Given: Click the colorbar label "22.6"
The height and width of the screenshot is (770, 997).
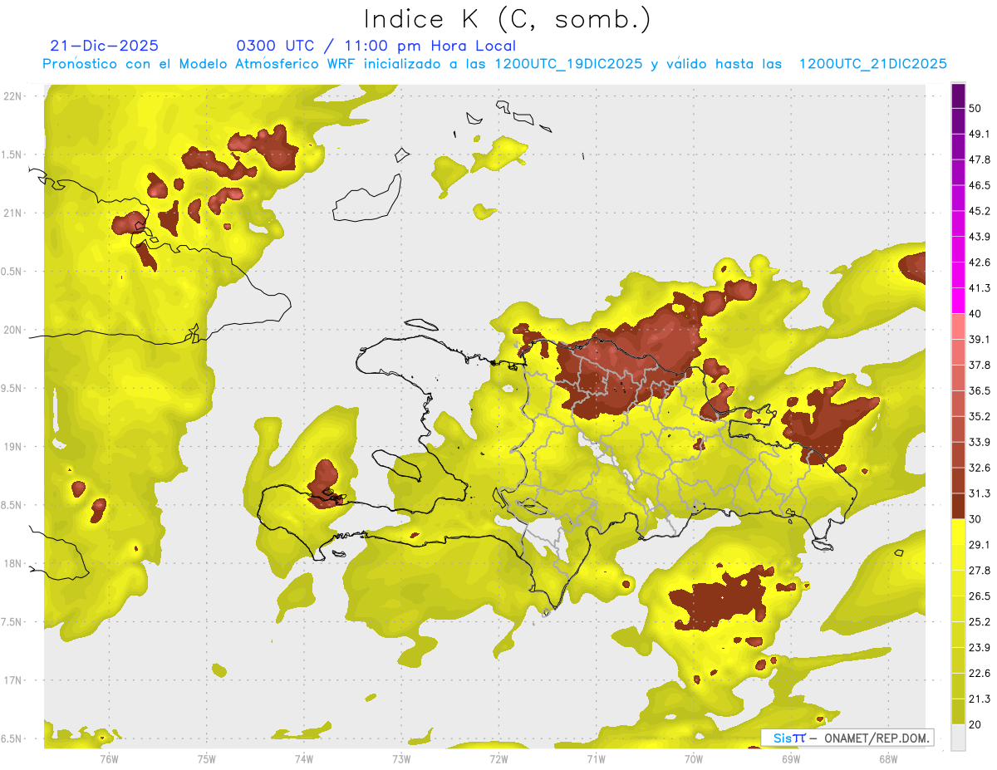Looking at the screenshot, I should pos(980,674).
